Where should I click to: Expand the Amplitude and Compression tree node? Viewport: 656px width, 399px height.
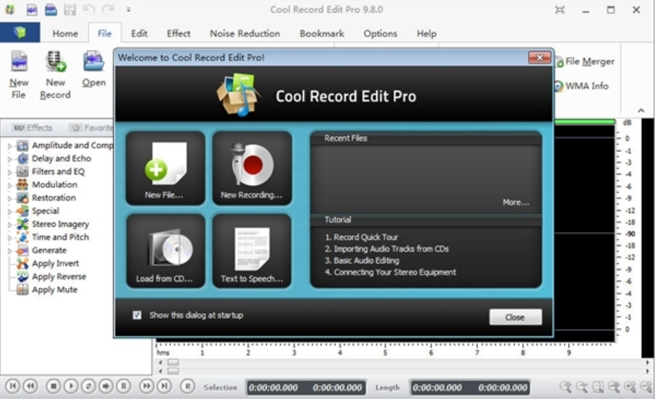9,146
